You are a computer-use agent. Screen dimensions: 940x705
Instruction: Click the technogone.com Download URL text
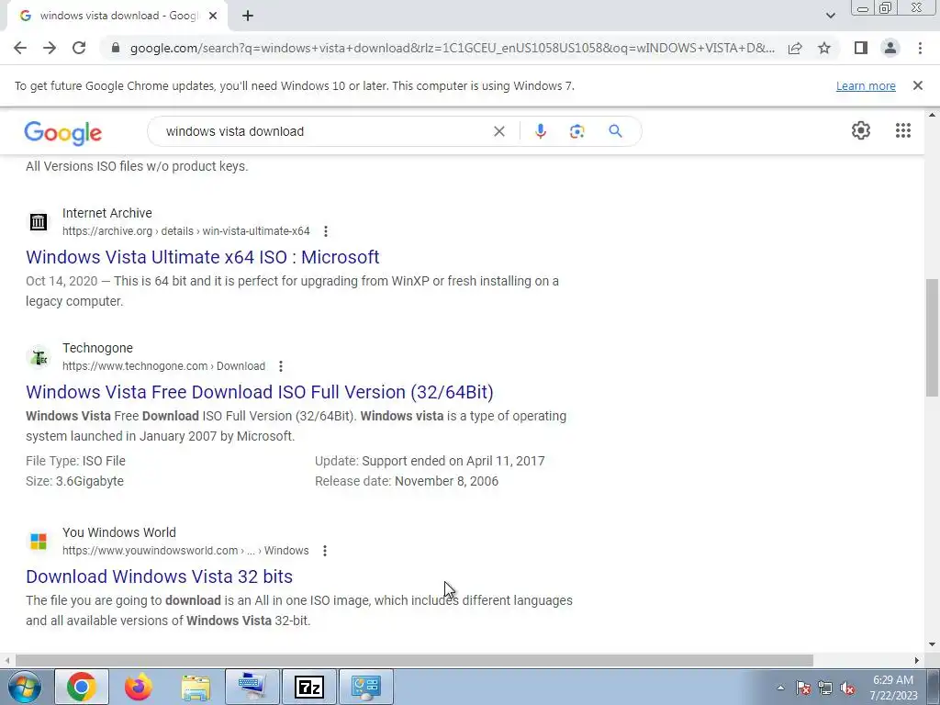163,366
